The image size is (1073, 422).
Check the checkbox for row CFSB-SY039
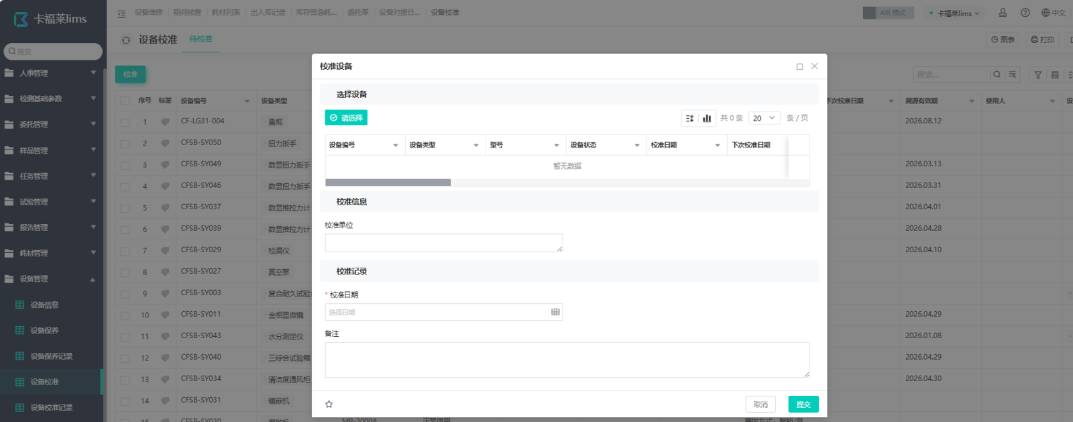click(x=125, y=229)
